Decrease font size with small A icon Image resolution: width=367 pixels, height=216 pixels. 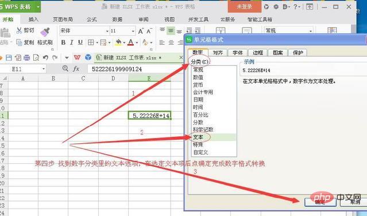[x=149, y=31]
